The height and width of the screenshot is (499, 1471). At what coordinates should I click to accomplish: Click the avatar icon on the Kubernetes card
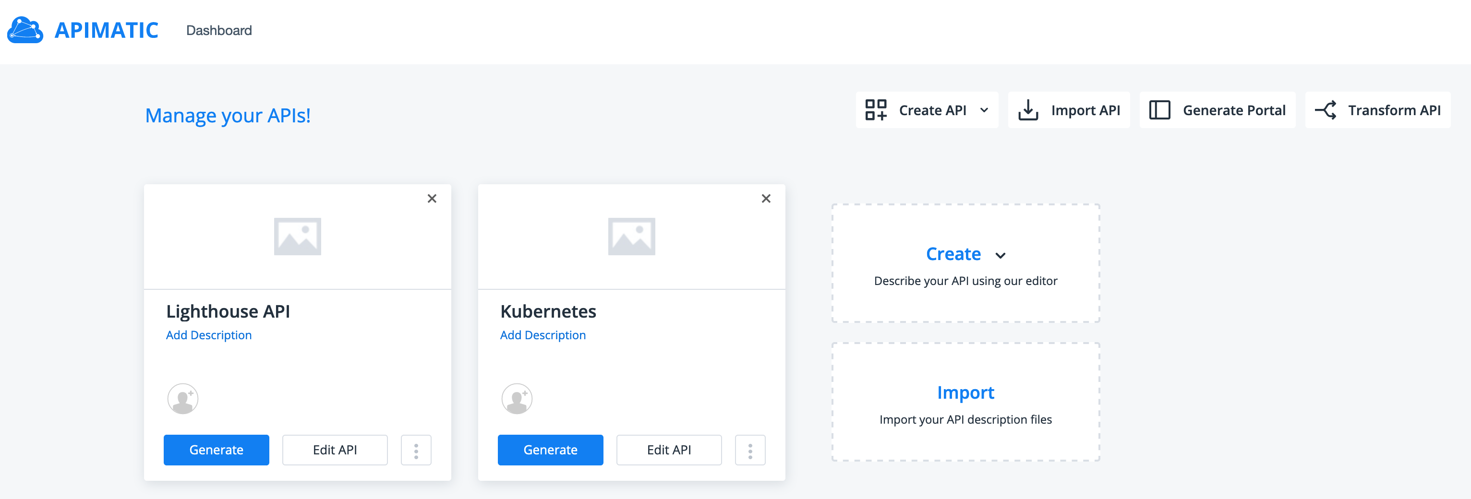click(517, 399)
